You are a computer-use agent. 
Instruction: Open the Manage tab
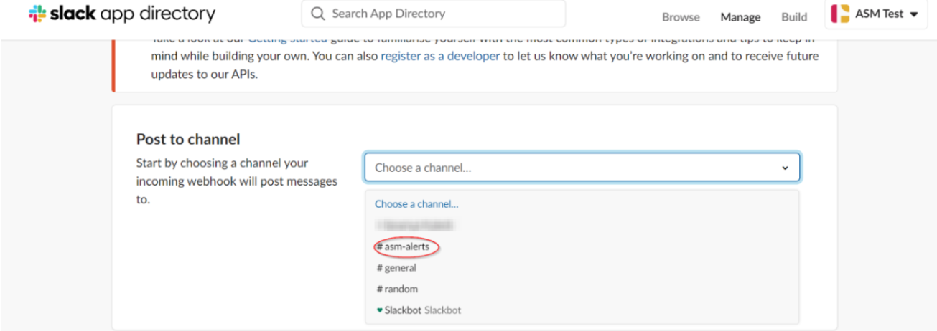tap(740, 17)
